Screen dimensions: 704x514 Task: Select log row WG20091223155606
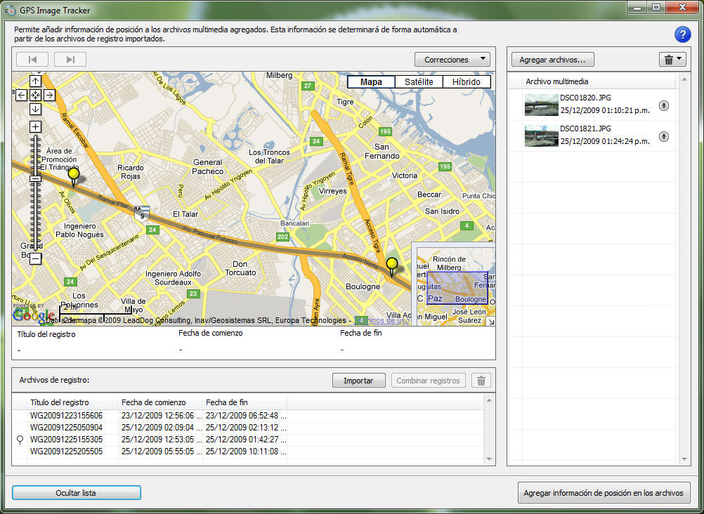pos(247,416)
